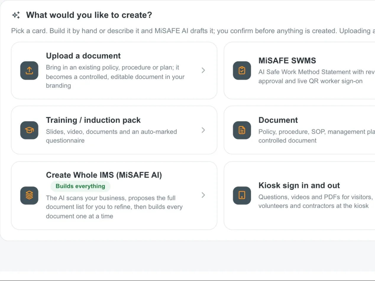Click the Bring in an existing policy description
375x281 pixels.
click(x=115, y=77)
